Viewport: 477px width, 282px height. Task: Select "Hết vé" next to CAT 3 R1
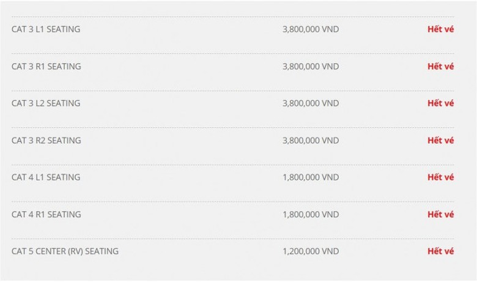[440, 66]
